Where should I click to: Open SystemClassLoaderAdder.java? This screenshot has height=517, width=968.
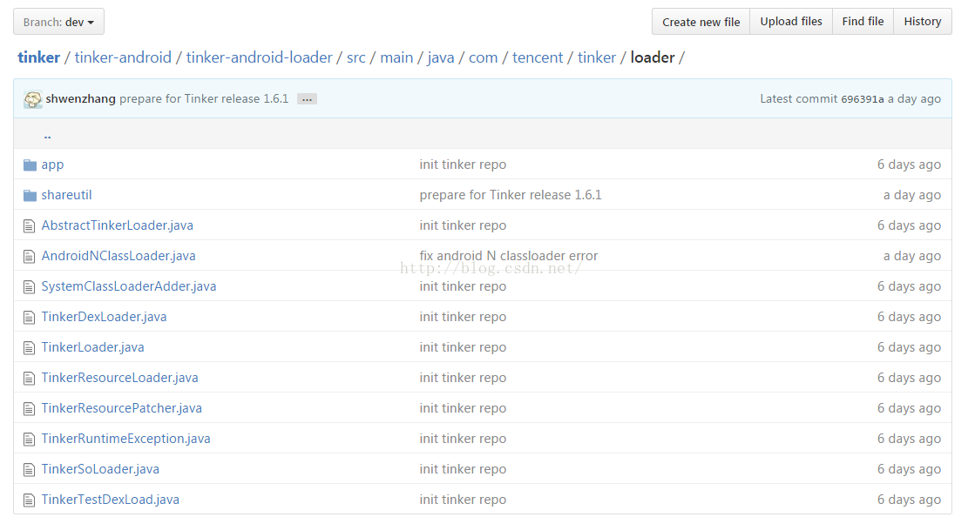pos(129,286)
